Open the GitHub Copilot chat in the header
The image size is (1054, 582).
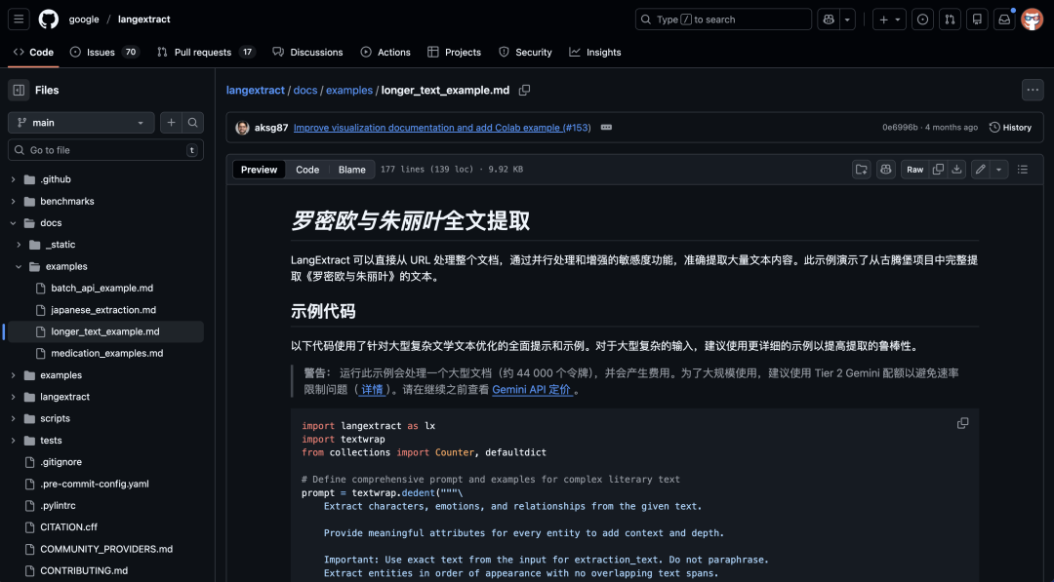(829, 19)
